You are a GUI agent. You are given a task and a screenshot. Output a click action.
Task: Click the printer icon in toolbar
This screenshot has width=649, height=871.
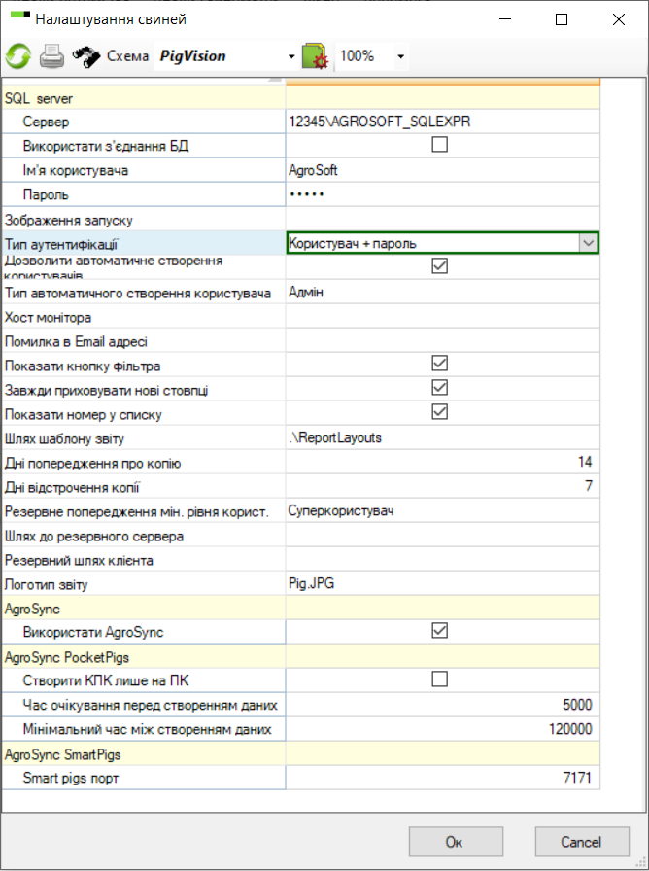(x=51, y=56)
